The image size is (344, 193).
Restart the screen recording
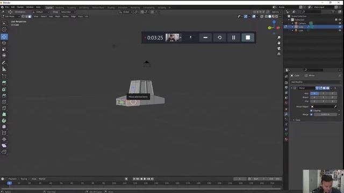pyautogui.click(x=220, y=38)
